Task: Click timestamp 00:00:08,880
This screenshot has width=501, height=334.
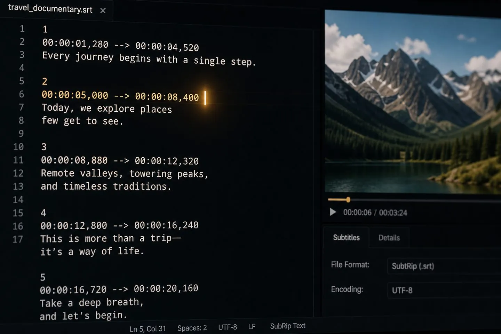Action: 74,160
